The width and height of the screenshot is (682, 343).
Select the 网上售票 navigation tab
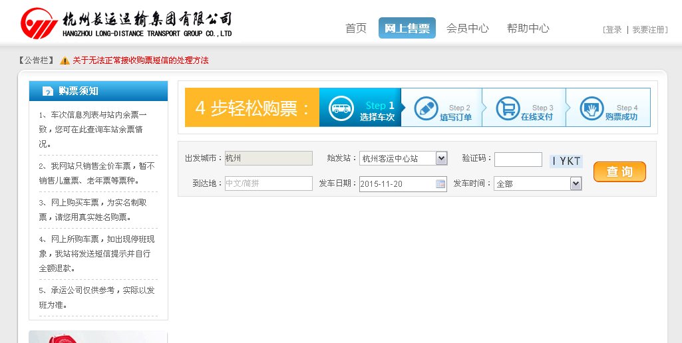click(407, 29)
